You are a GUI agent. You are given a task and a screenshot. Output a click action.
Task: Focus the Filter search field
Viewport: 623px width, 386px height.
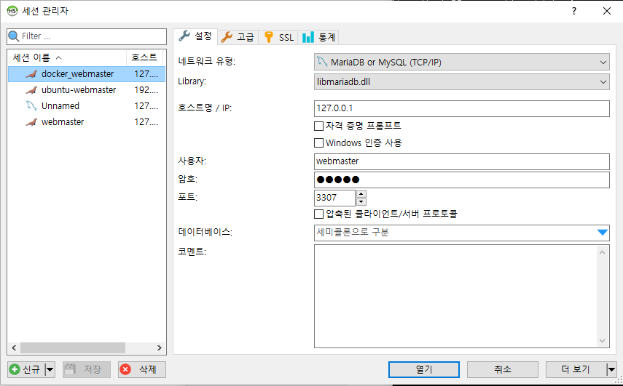click(x=87, y=36)
